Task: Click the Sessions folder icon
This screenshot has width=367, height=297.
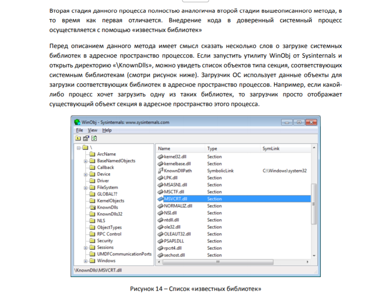Action: pyautogui.click(x=92, y=247)
